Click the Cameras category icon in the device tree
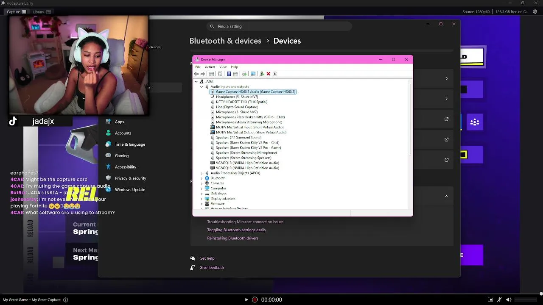Screen dimensions: 543x305 pyautogui.click(x=207, y=183)
